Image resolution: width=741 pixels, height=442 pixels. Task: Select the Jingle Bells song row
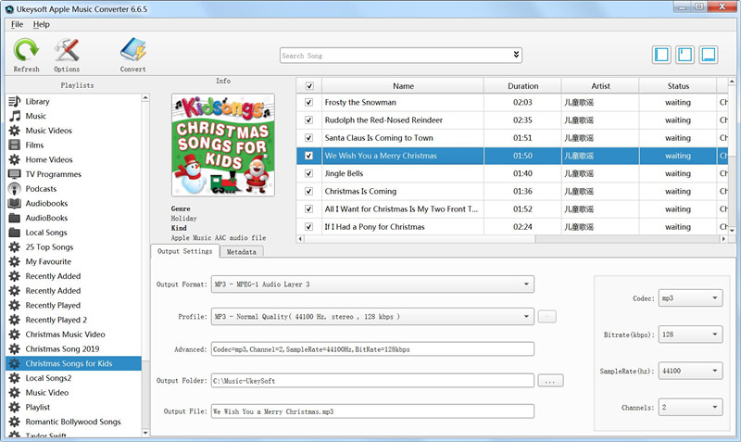pyautogui.click(x=512, y=173)
